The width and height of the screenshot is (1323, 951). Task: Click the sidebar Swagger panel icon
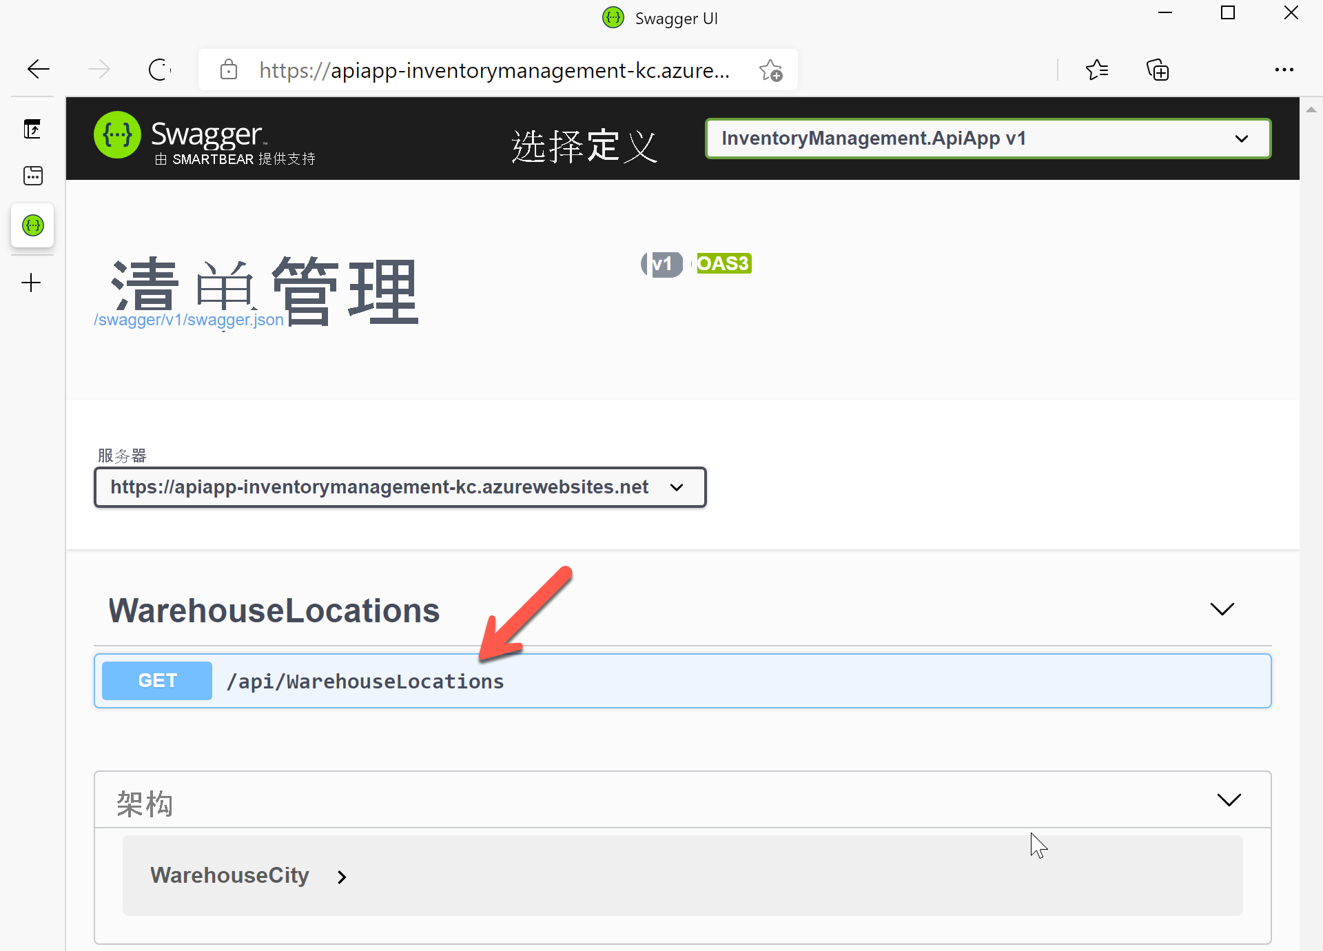pos(33,225)
